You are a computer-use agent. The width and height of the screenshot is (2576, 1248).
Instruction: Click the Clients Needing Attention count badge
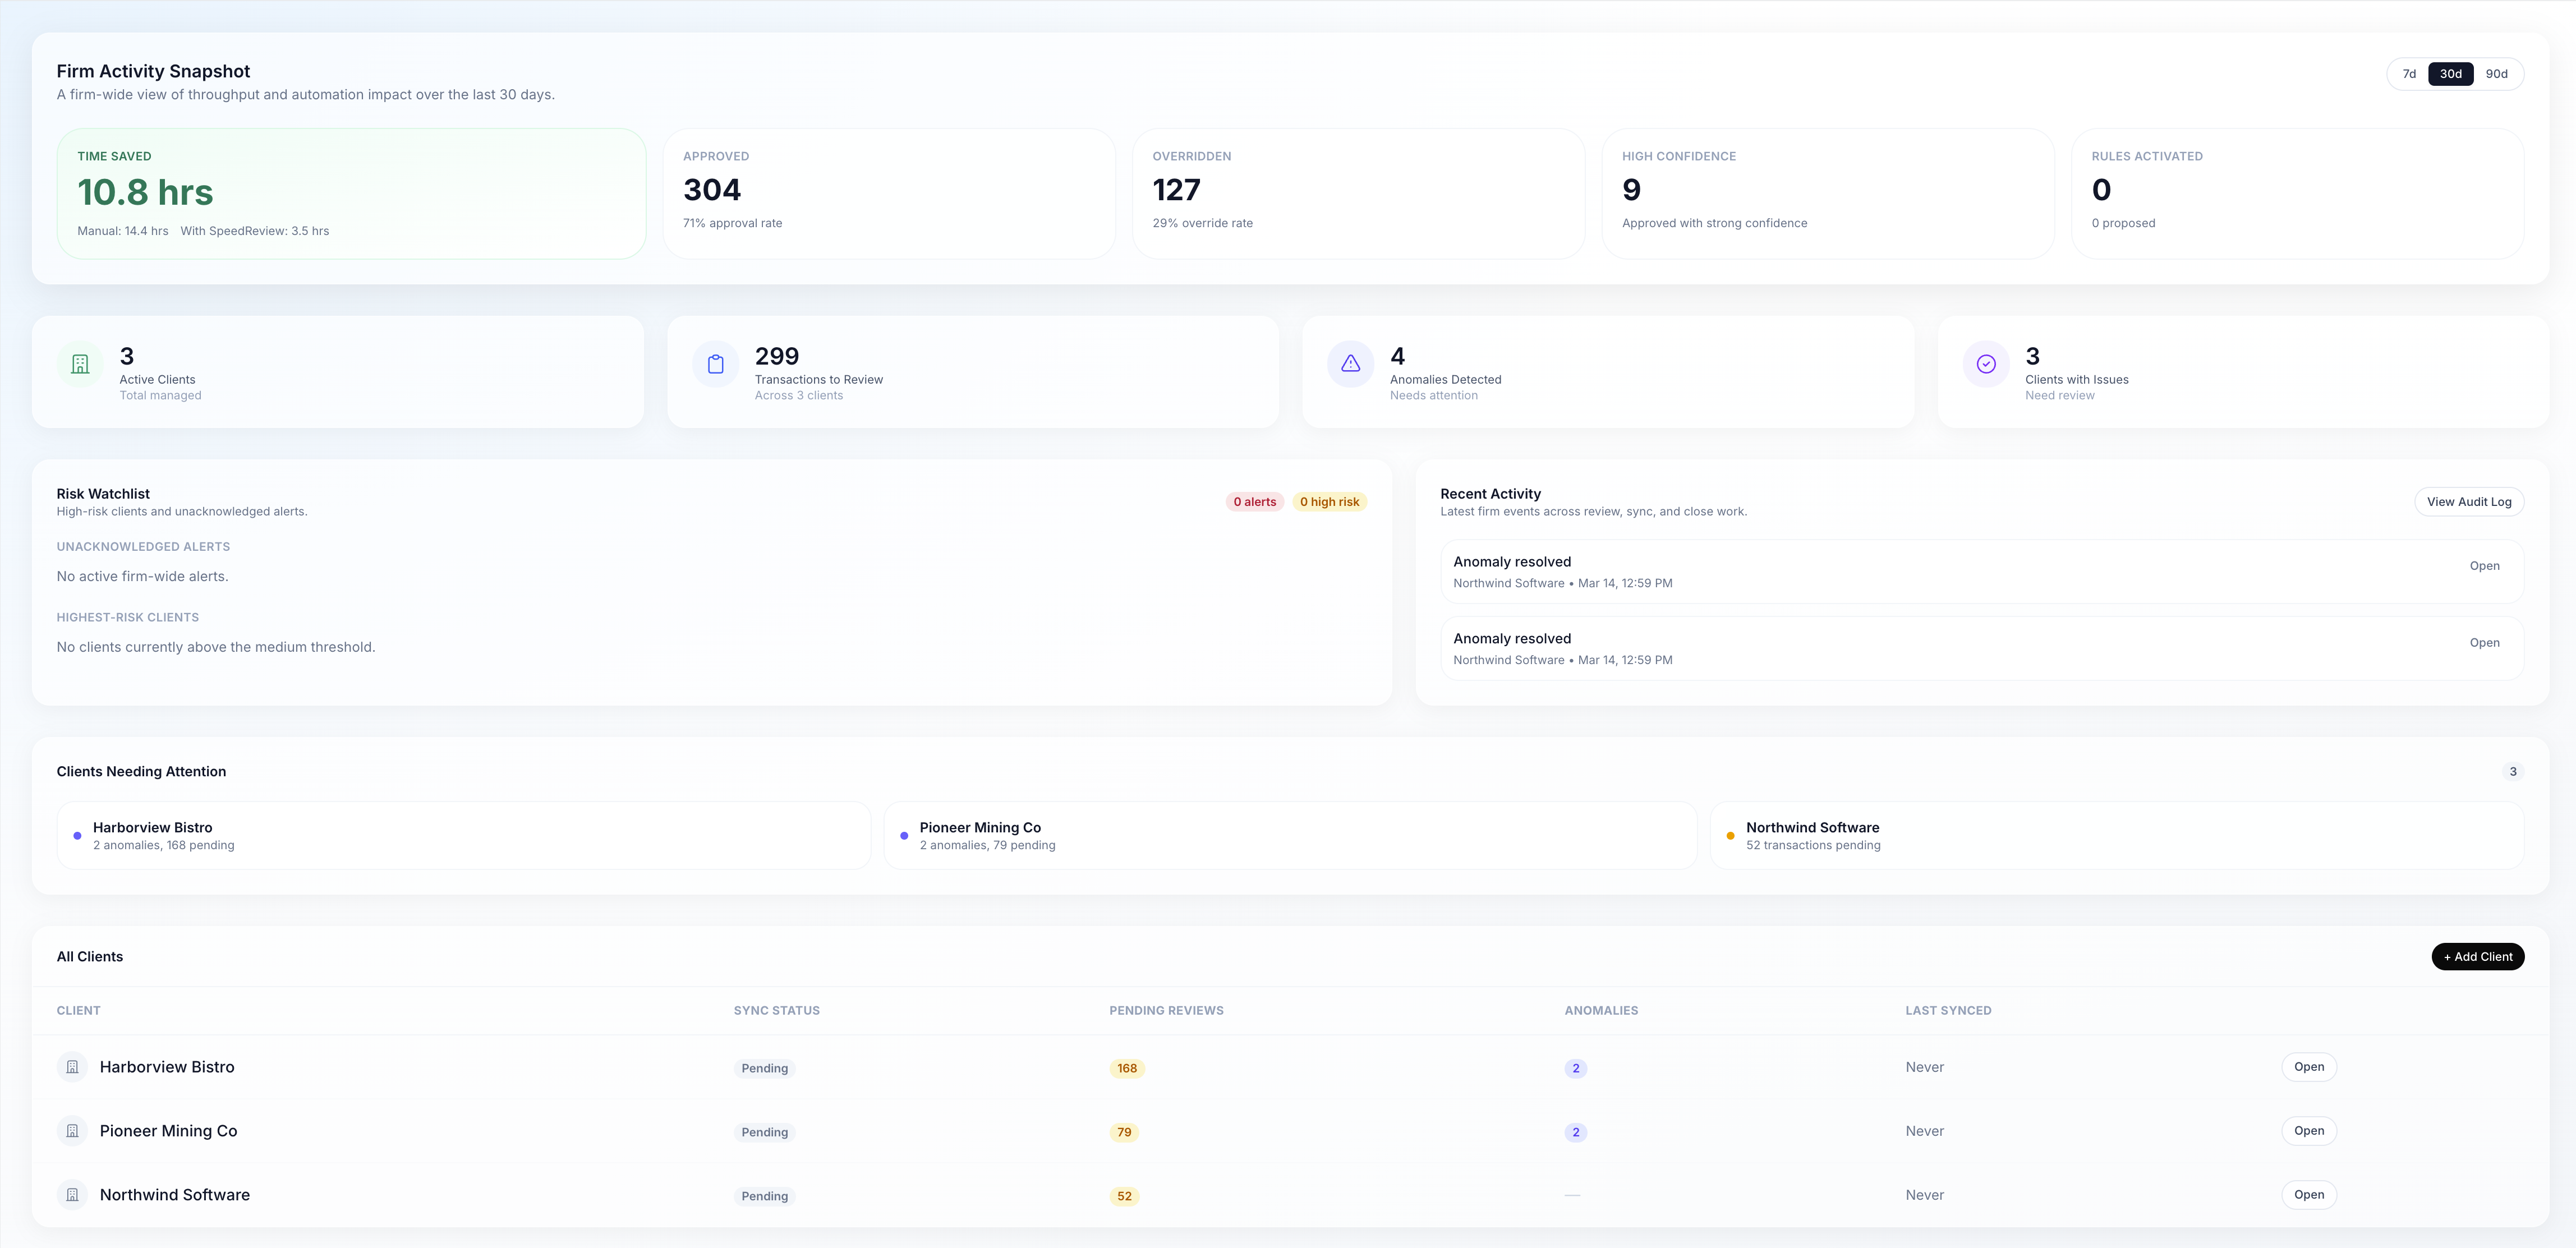click(x=2514, y=771)
